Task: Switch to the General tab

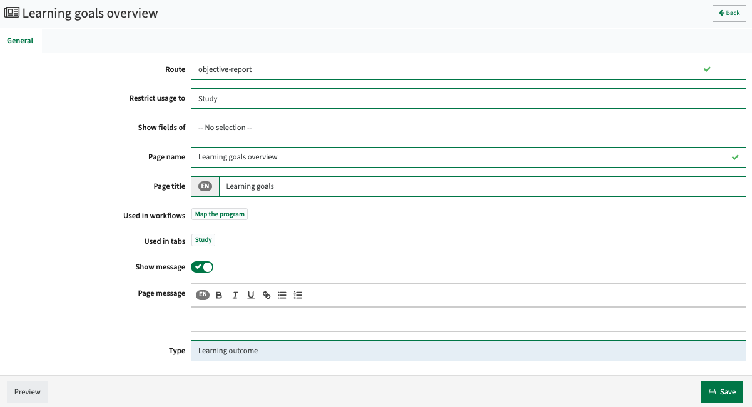Action: point(20,41)
